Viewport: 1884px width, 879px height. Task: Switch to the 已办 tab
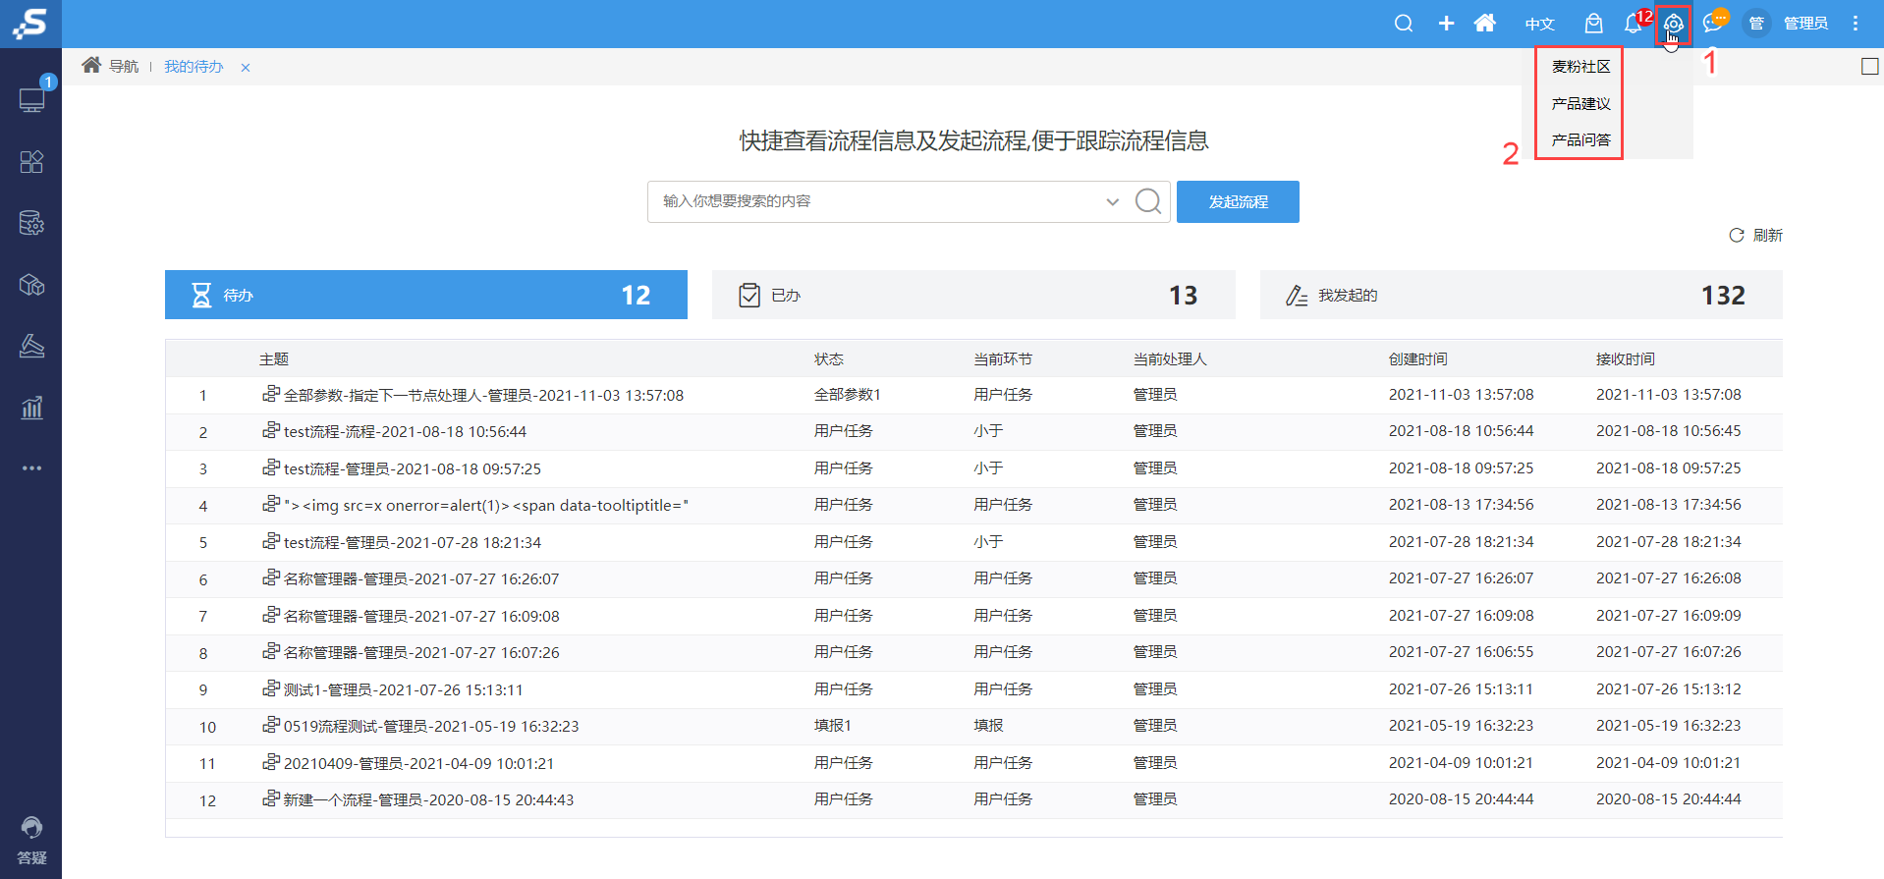tap(973, 295)
